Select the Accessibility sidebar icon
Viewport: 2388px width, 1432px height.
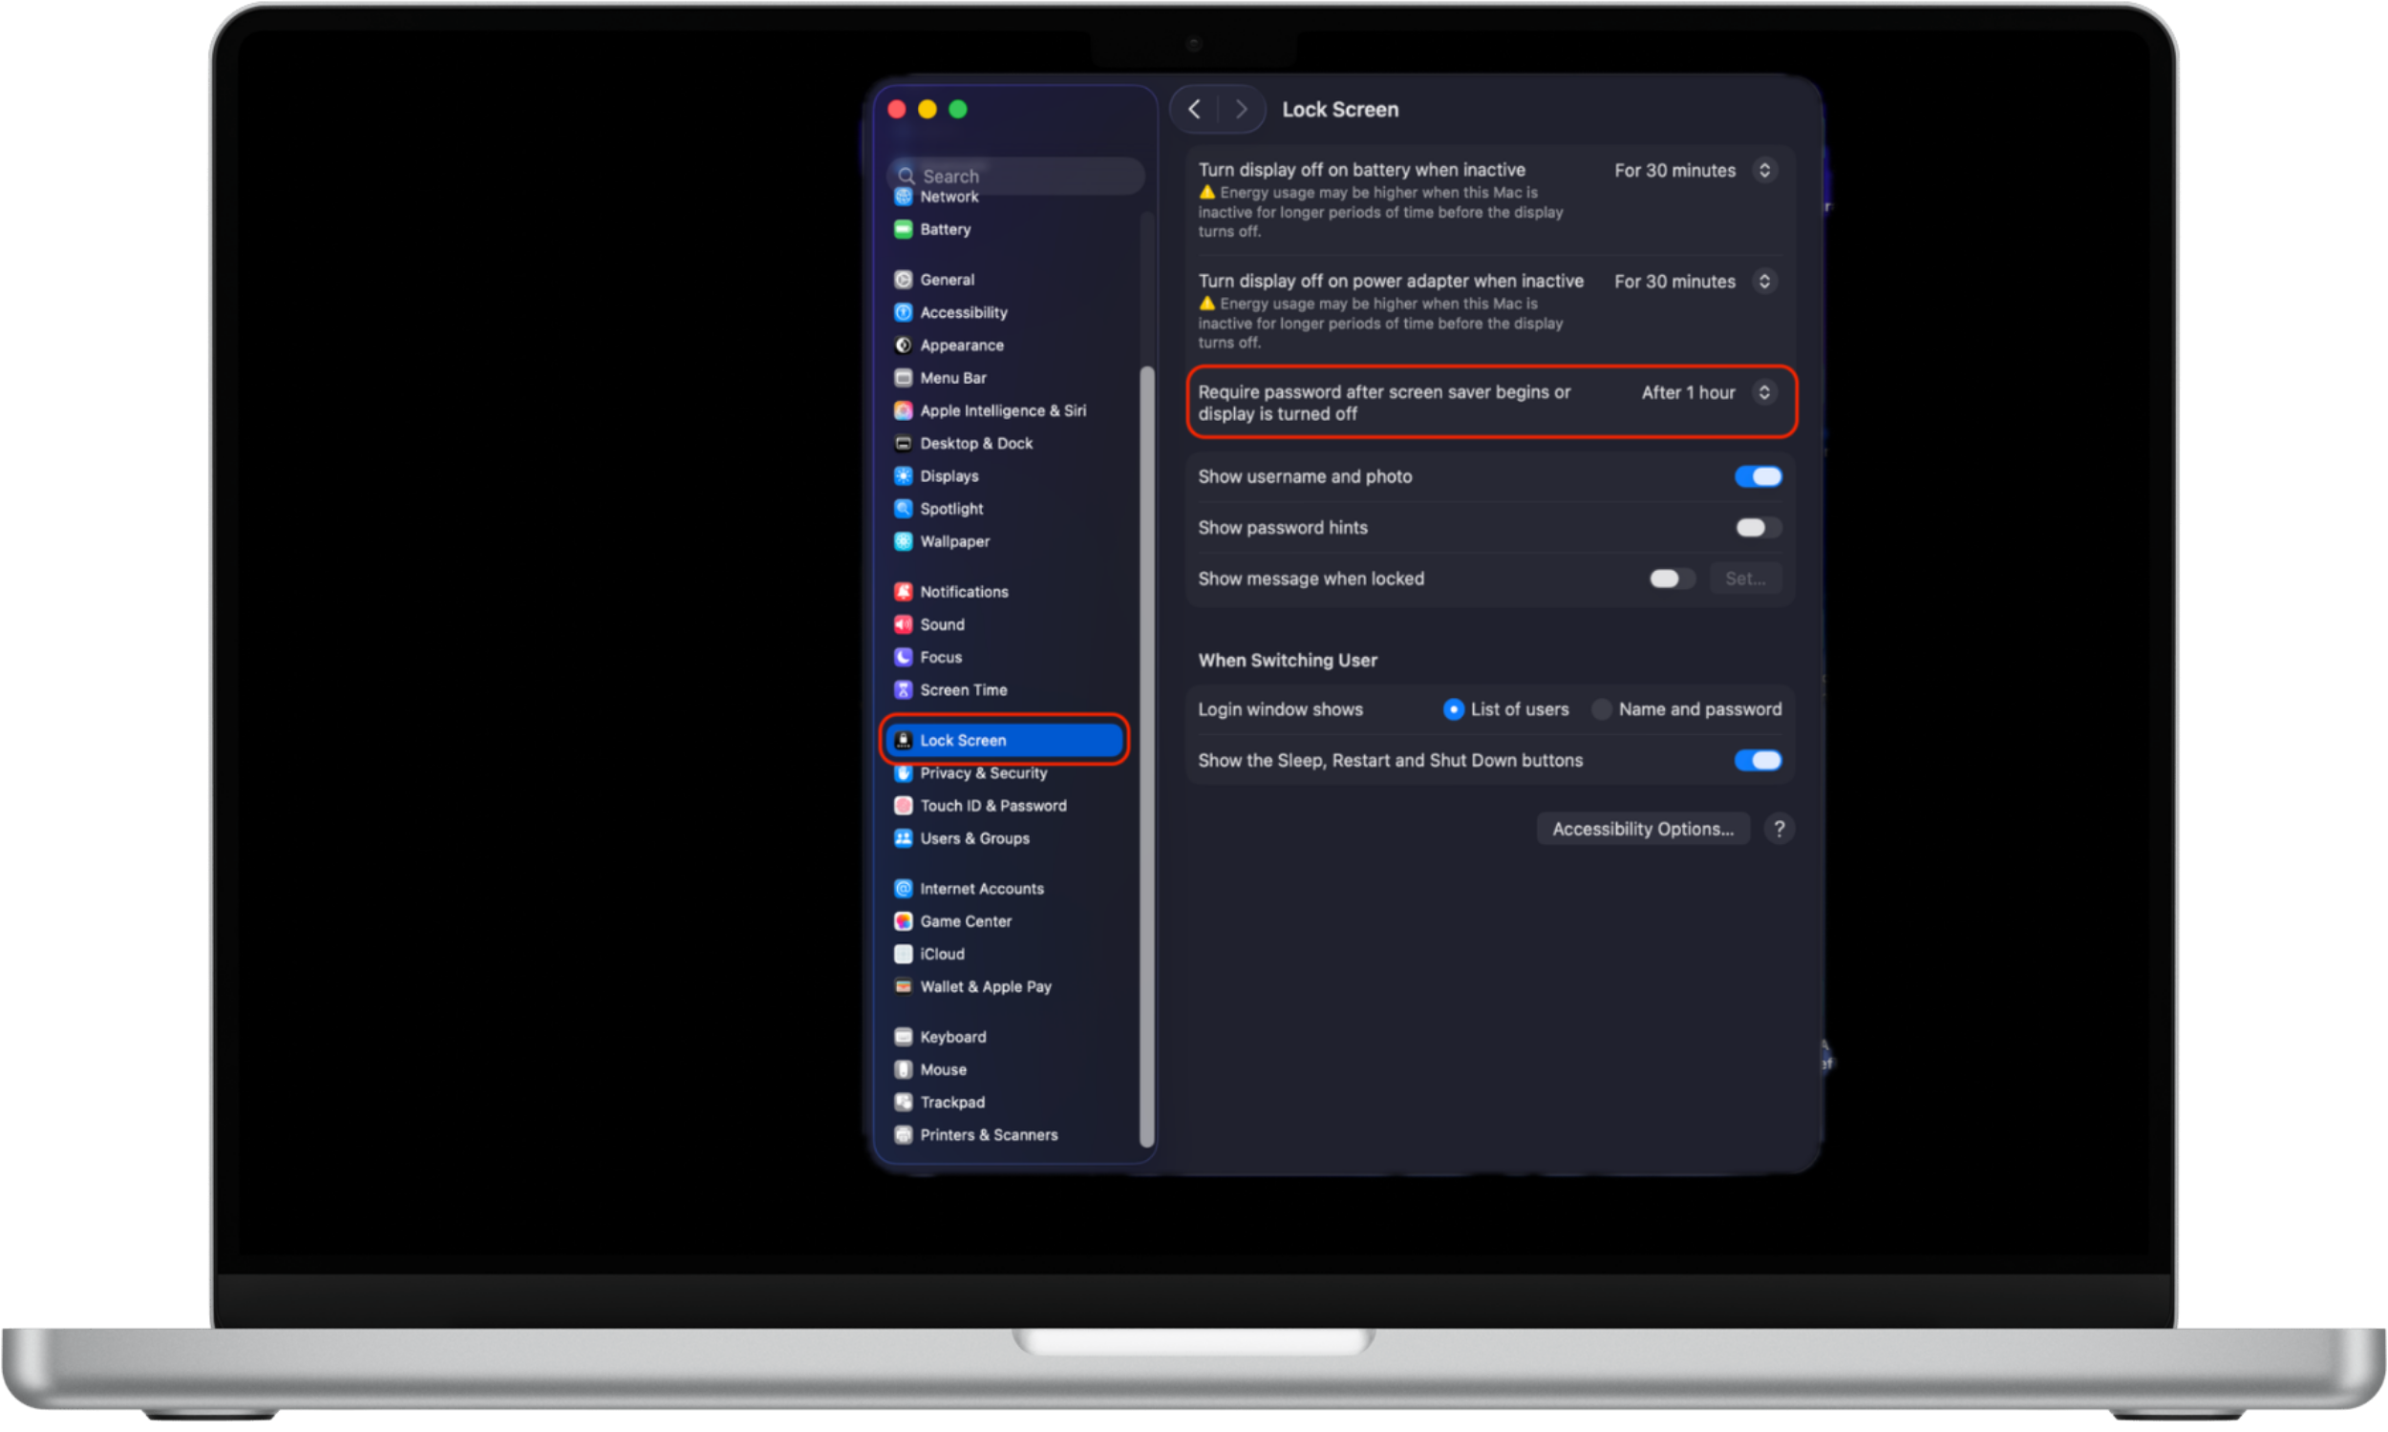point(904,311)
